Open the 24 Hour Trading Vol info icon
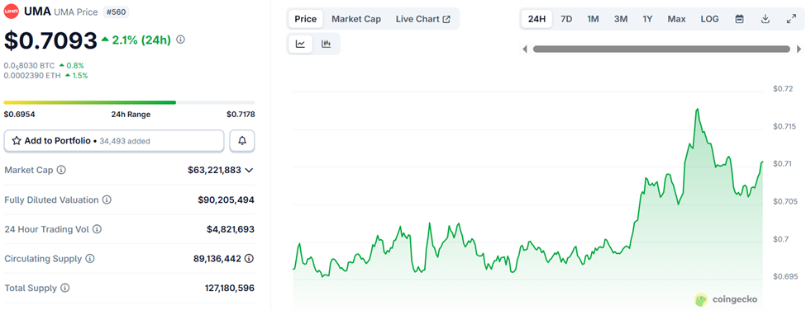806x310 pixels. pyautogui.click(x=97, y=229)
